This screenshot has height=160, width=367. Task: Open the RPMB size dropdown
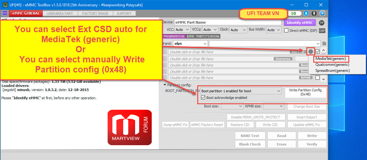(x=274, y=106)
